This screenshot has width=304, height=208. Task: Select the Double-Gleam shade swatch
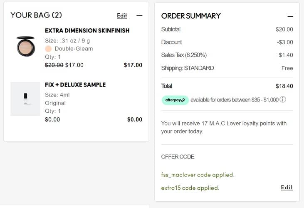[48, 49]
